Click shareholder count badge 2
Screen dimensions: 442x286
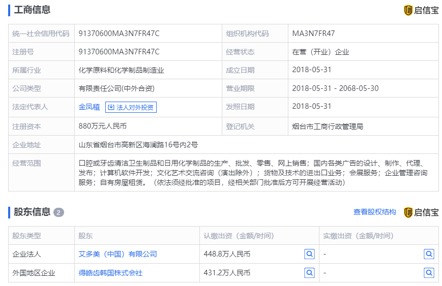[58, 212]
